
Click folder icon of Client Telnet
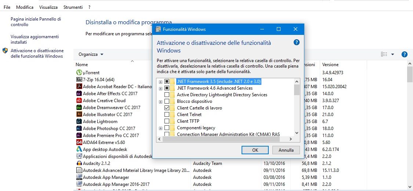coord(173,115)
